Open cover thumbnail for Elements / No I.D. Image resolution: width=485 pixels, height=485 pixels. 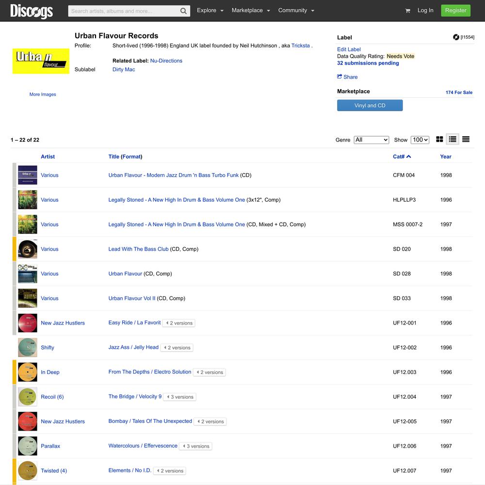tap(28, 471)
